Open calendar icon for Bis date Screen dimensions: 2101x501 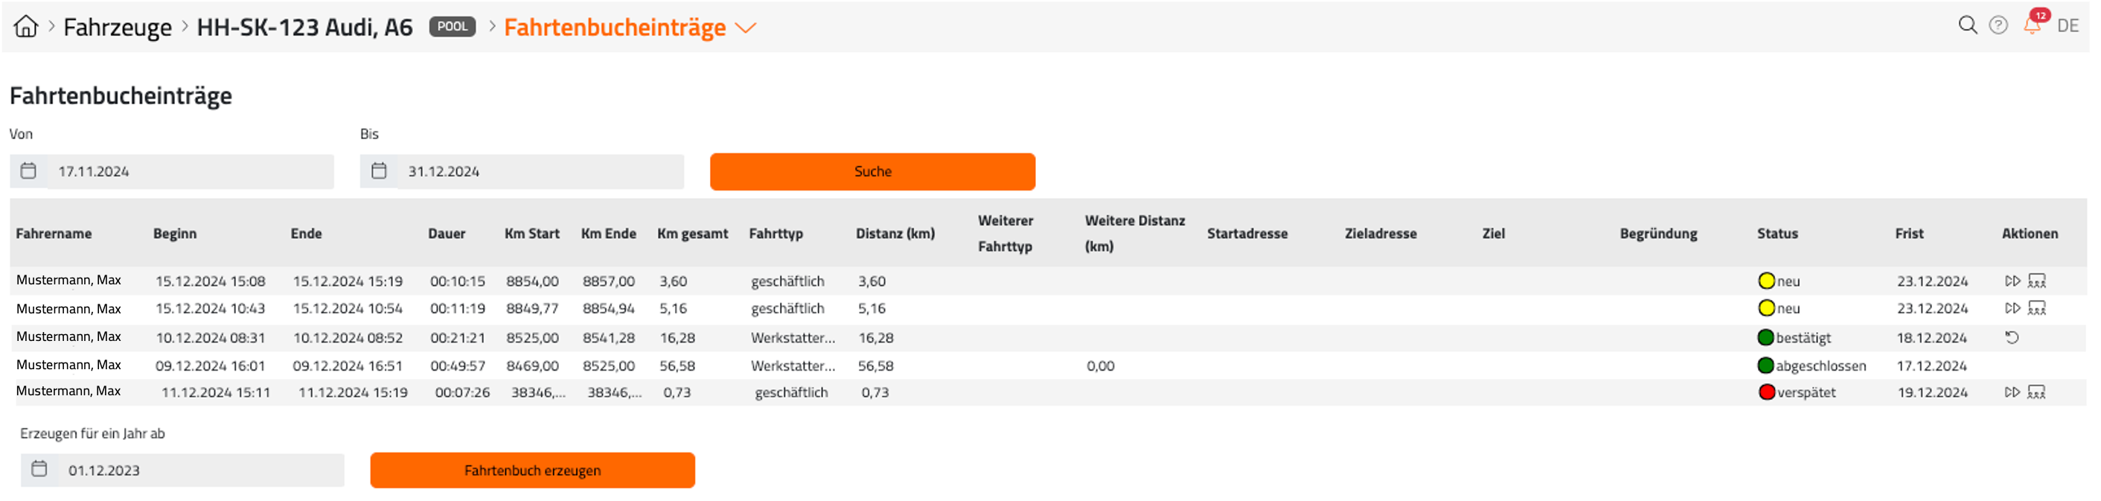(x=378, y=171)
